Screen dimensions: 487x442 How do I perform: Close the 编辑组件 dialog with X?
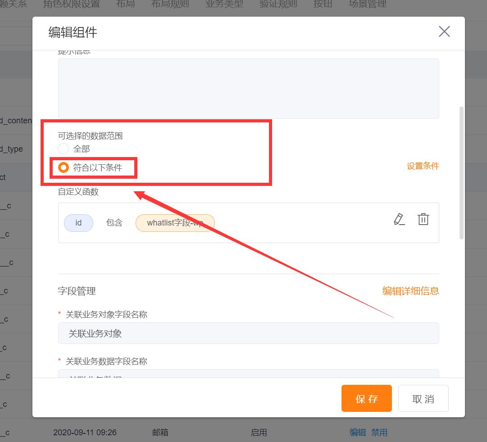pos(444,32)
